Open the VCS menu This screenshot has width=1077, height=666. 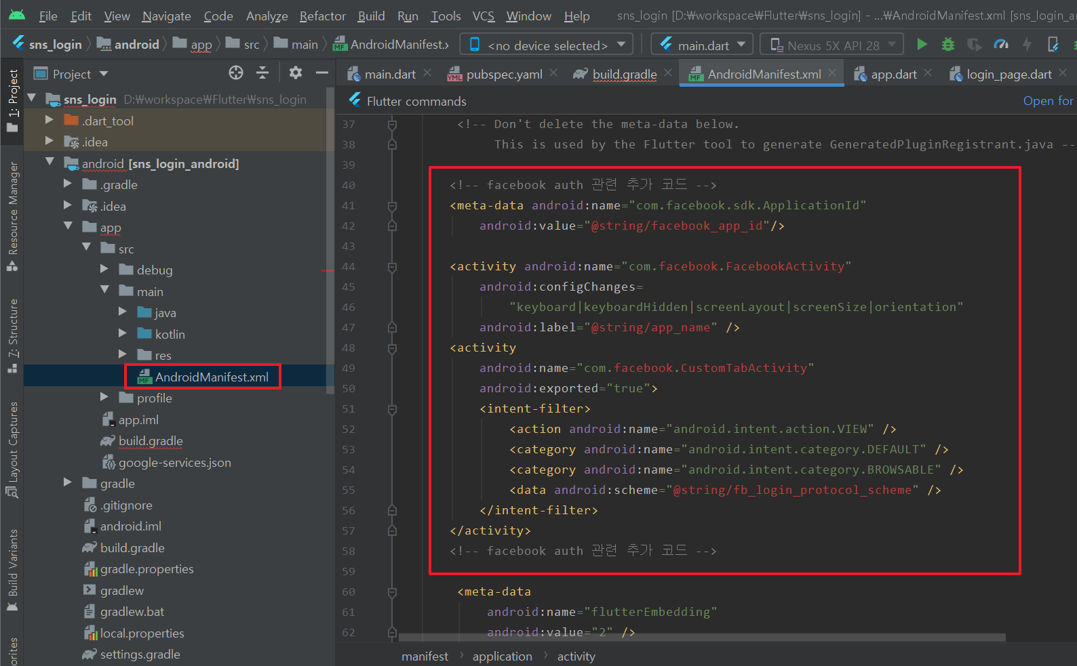[x=483, y=16]
